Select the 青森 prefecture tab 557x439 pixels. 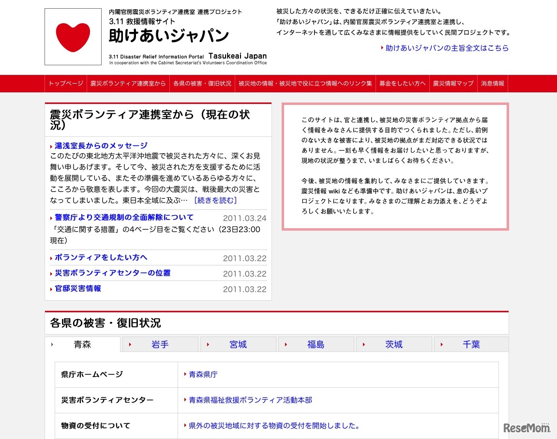[82, 344]
